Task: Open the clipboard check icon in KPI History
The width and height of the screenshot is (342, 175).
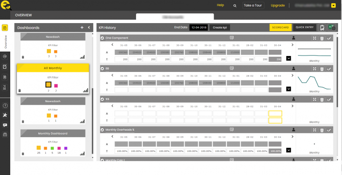Action: pyautogui.click(x=322, y=28)
